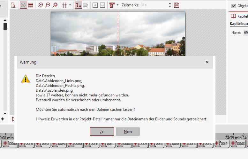248x159 pixels.
Task: Click the zoom out magnifier icon
Action: point(48,5)
